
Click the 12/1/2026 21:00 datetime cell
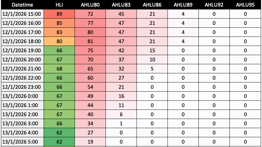tap(22, 69)
